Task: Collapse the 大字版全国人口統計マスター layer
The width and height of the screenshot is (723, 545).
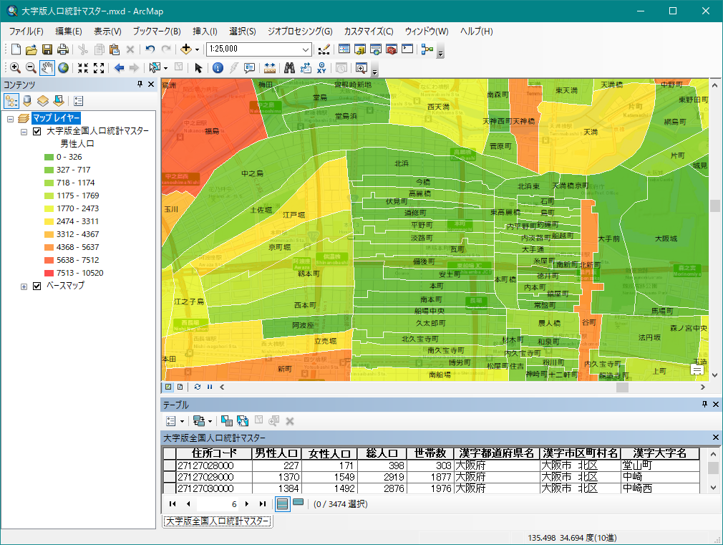Action: pos(24,132)
